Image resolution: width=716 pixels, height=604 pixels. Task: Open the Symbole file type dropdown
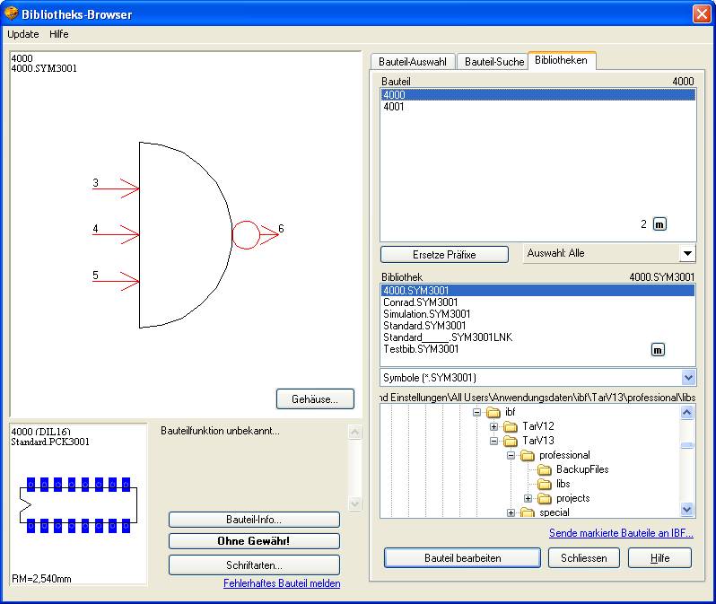tap(687, 378)
